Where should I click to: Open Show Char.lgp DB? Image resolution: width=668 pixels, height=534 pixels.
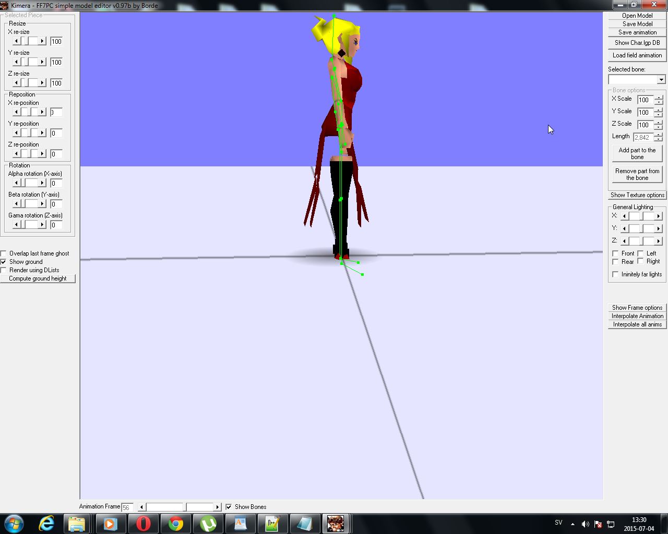point(637,43)
